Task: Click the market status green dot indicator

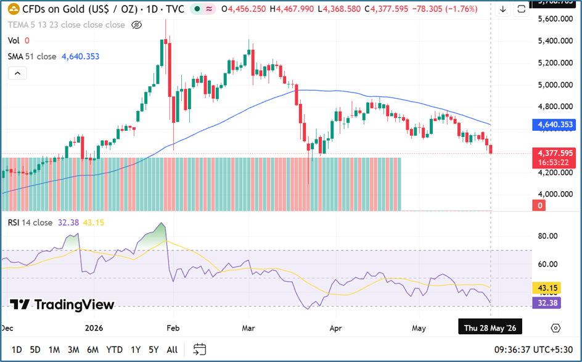Action: (x=197, y=9)
